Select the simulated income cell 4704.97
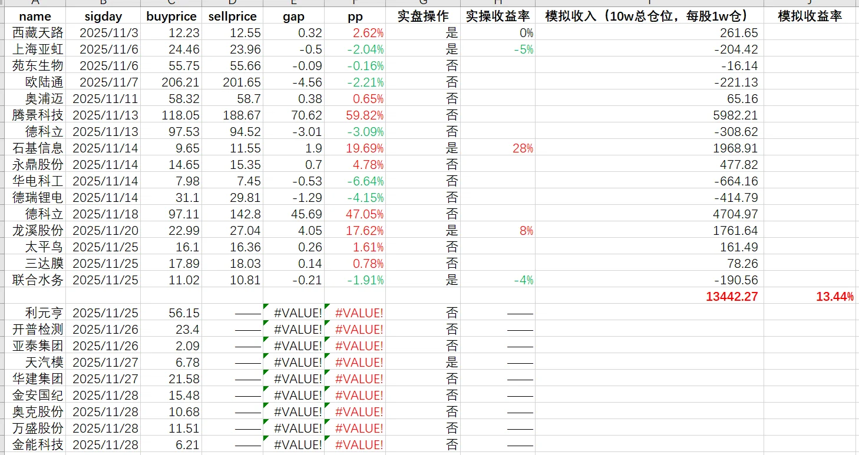This screenshot has width=859, height=455. [x=649, y=214]
